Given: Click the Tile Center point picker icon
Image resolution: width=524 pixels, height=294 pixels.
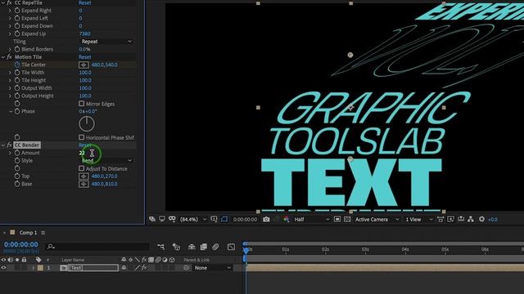Looking at the screenshot, I should coord(84,65).
